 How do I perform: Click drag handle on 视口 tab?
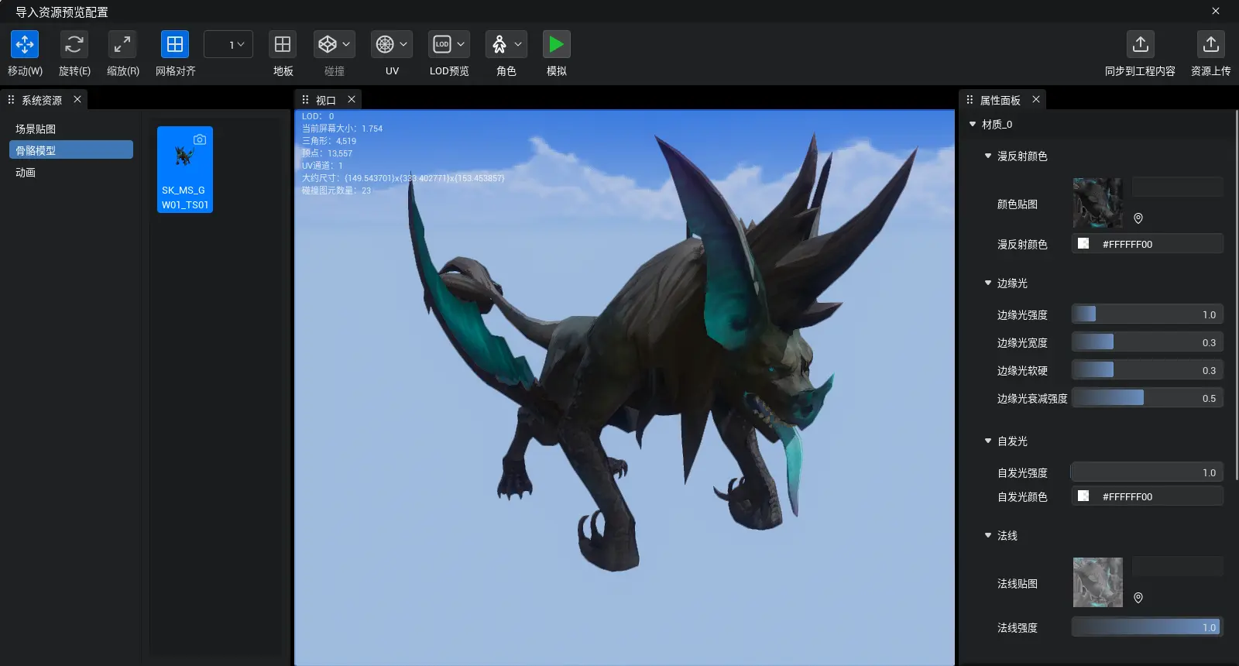(x=305, y=100)
